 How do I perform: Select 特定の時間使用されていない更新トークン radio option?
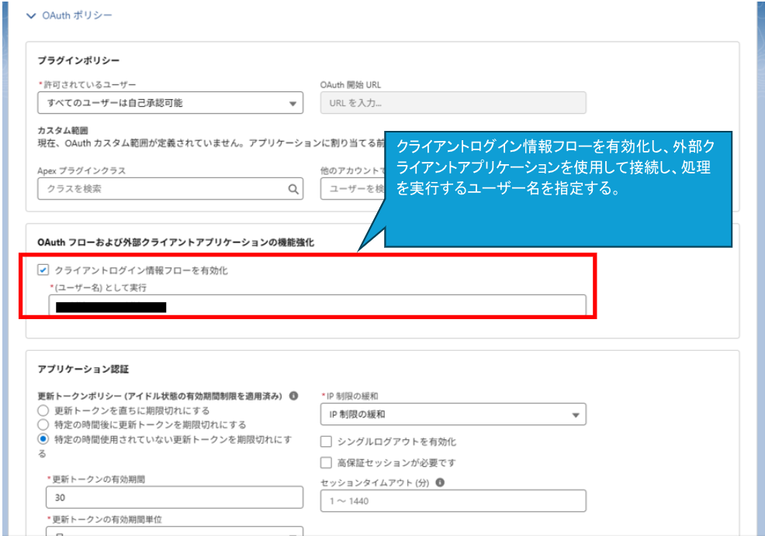tap(43, 439)
